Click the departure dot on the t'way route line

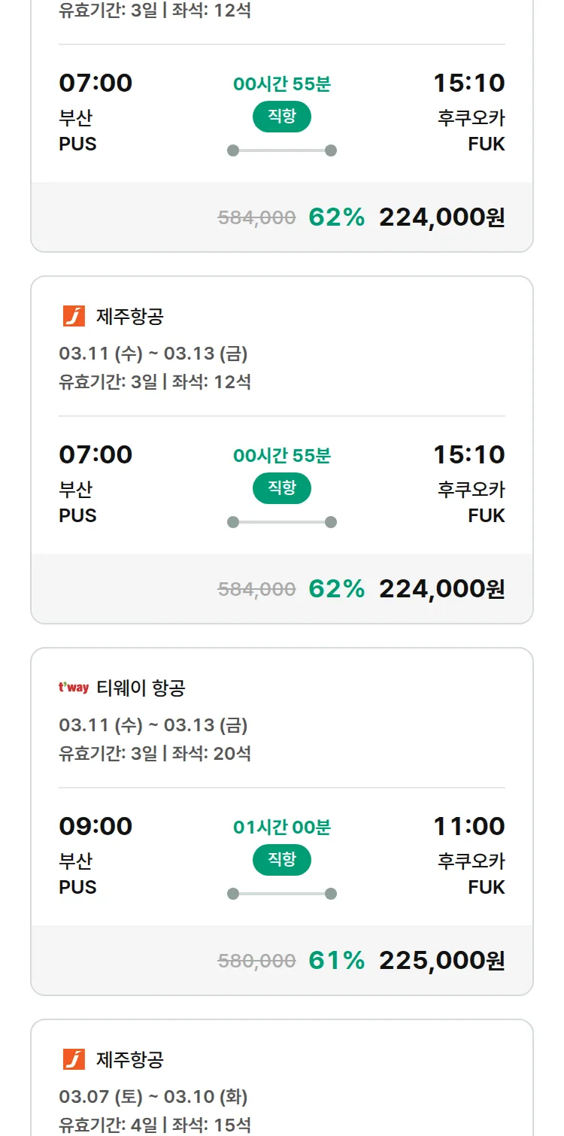click(x=233, y=894)
